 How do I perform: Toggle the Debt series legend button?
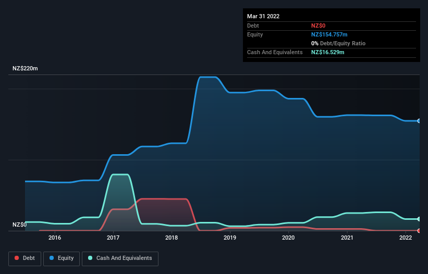pos(25,258)
